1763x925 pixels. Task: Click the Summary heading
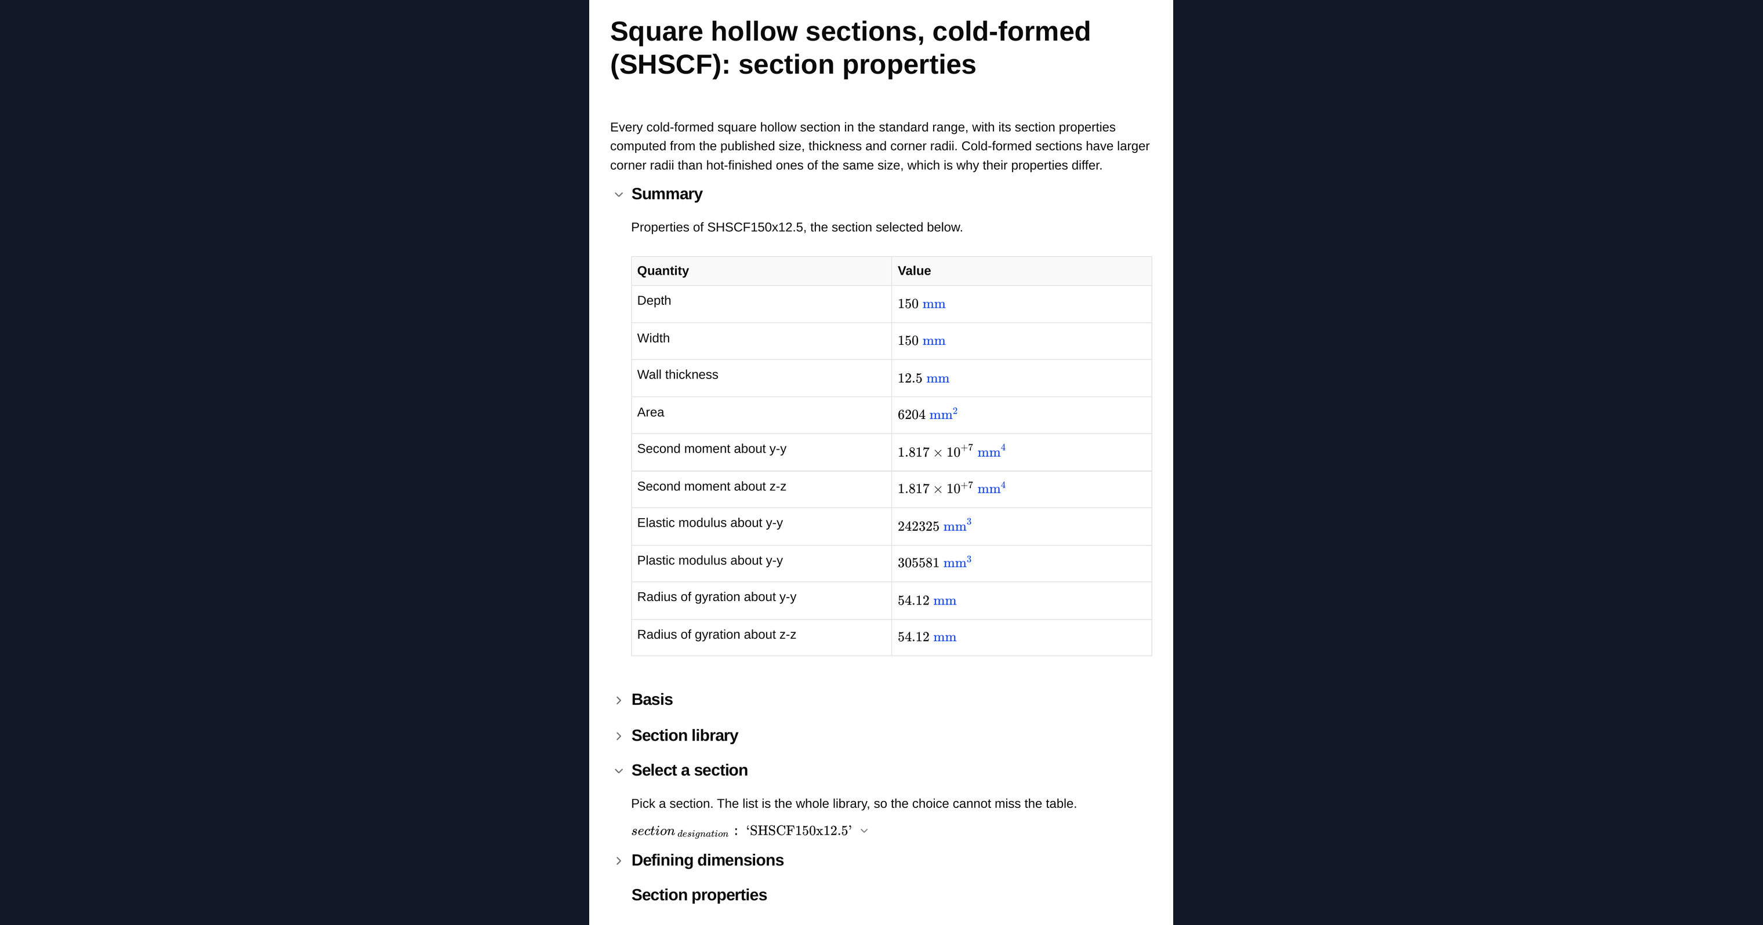pos(666,194)
